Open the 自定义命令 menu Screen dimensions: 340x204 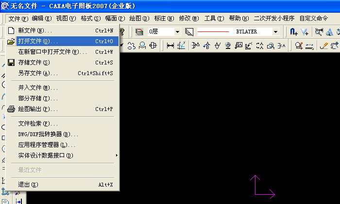point(314,18)
